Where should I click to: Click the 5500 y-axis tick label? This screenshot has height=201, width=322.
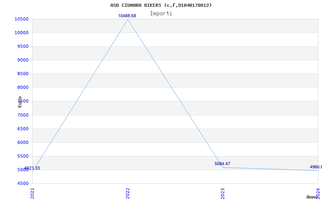tap(23, 156)
